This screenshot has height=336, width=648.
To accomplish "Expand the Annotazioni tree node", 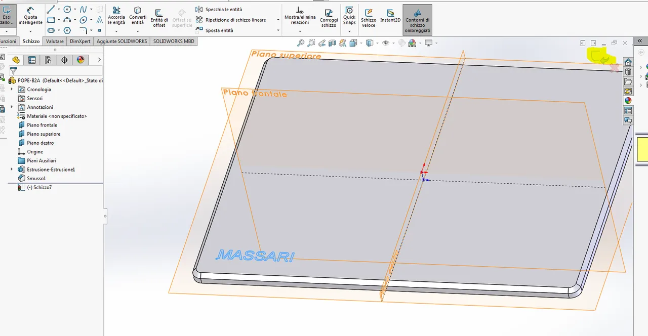I will (12, 107).
